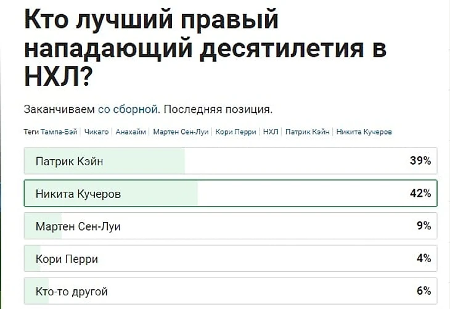
Task: Click the 42% result value
Action: click(x=420, y=193)
